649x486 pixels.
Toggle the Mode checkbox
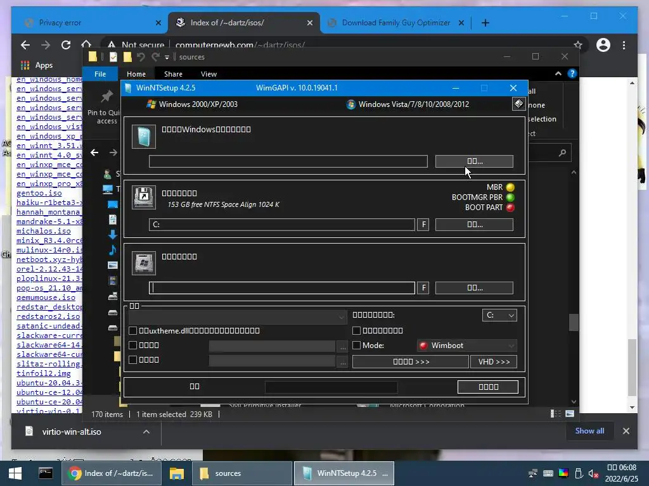coord(356,345)
